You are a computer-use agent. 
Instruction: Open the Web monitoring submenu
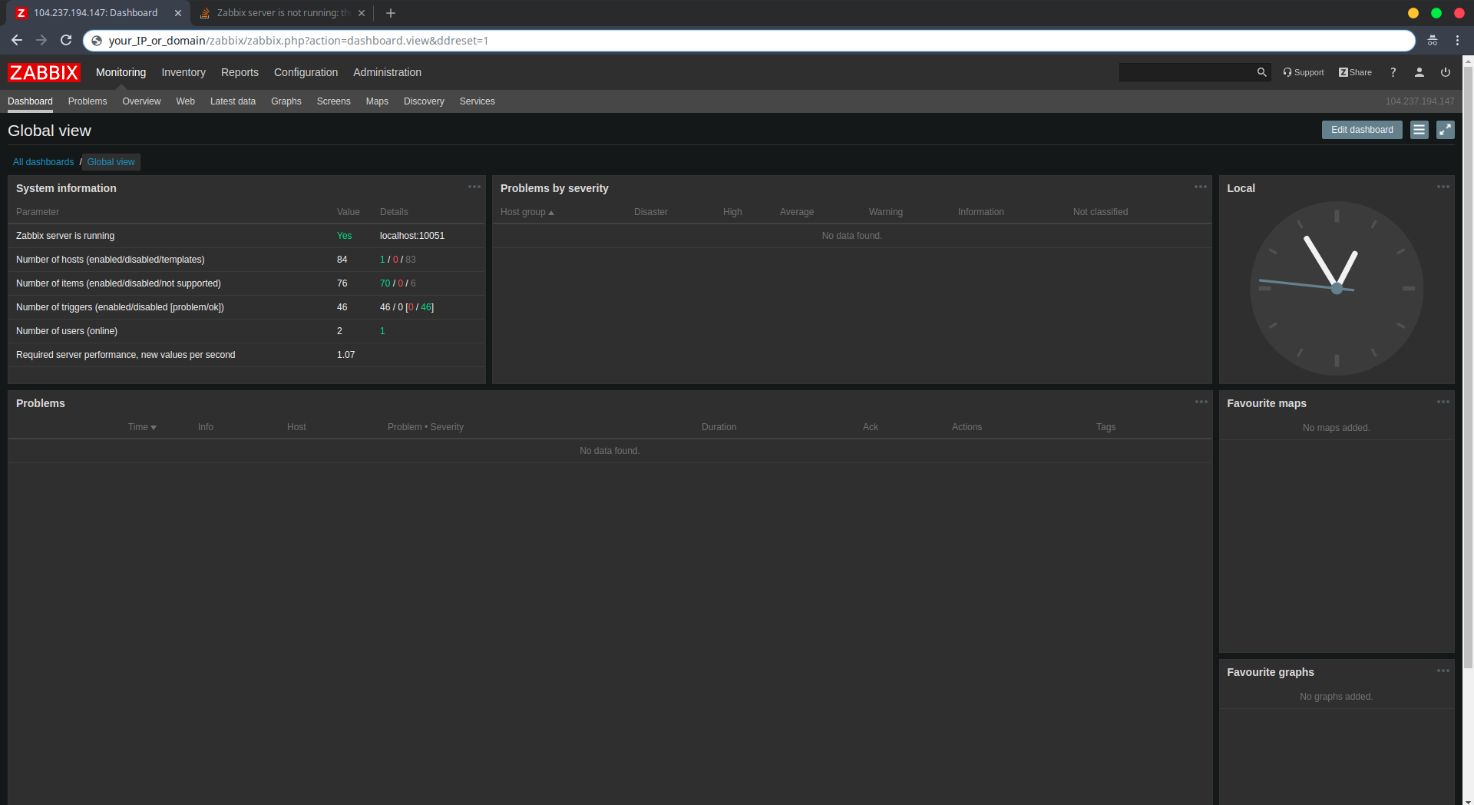185,101
